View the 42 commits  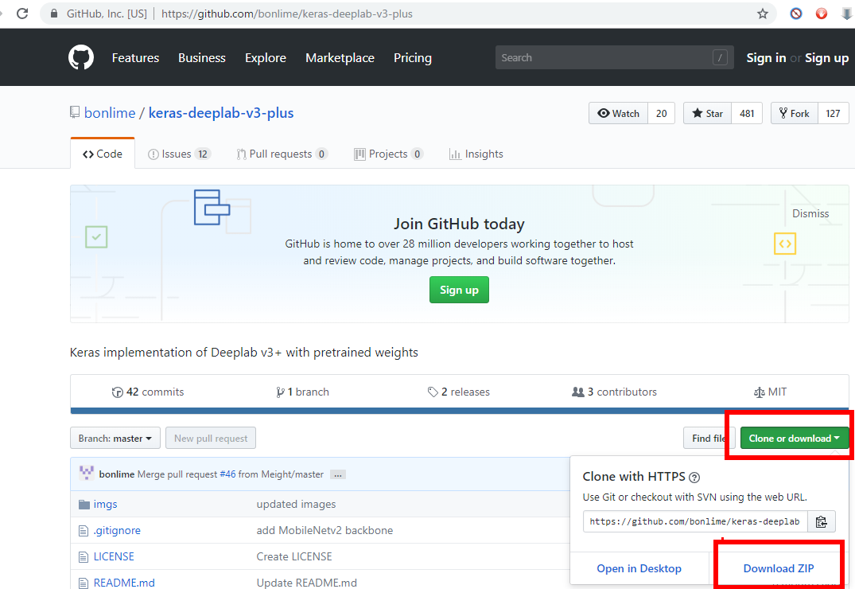148,392
